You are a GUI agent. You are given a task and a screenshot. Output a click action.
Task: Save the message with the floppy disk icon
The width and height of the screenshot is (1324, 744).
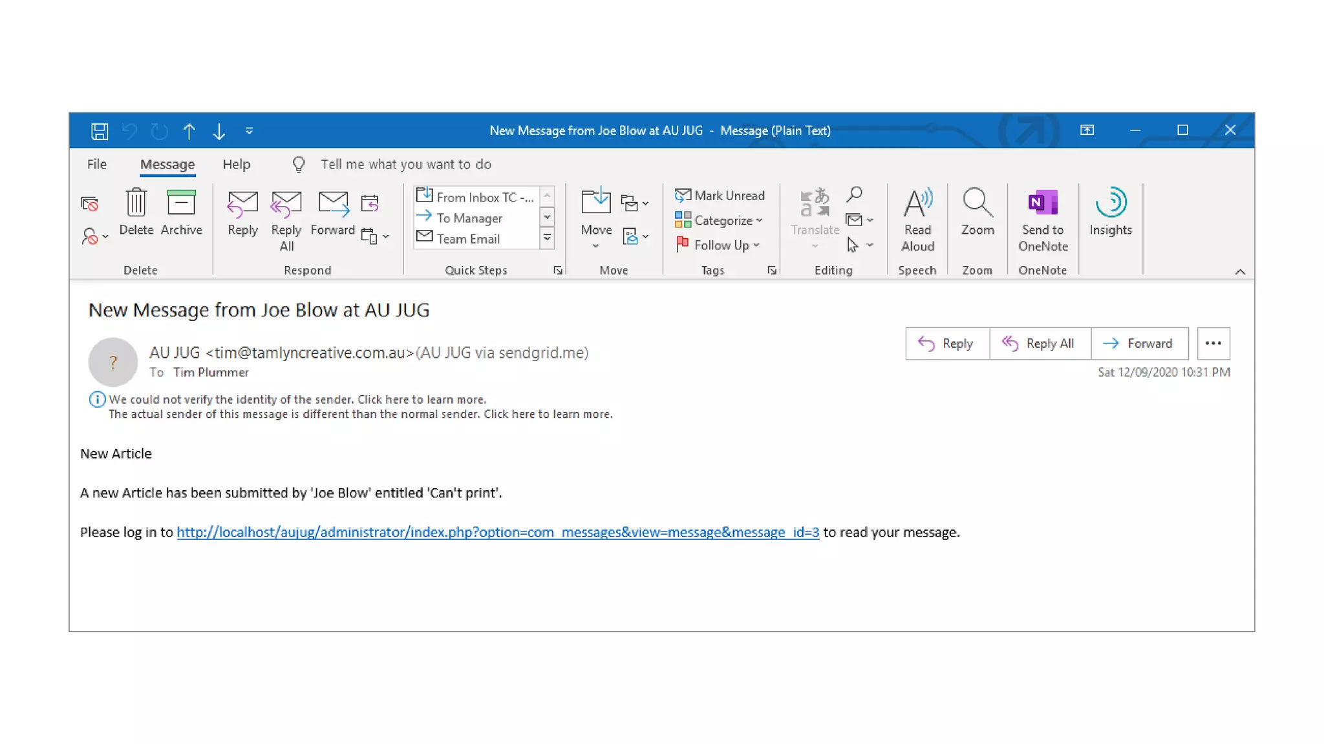pyautogui.click(x=100, y=131)
